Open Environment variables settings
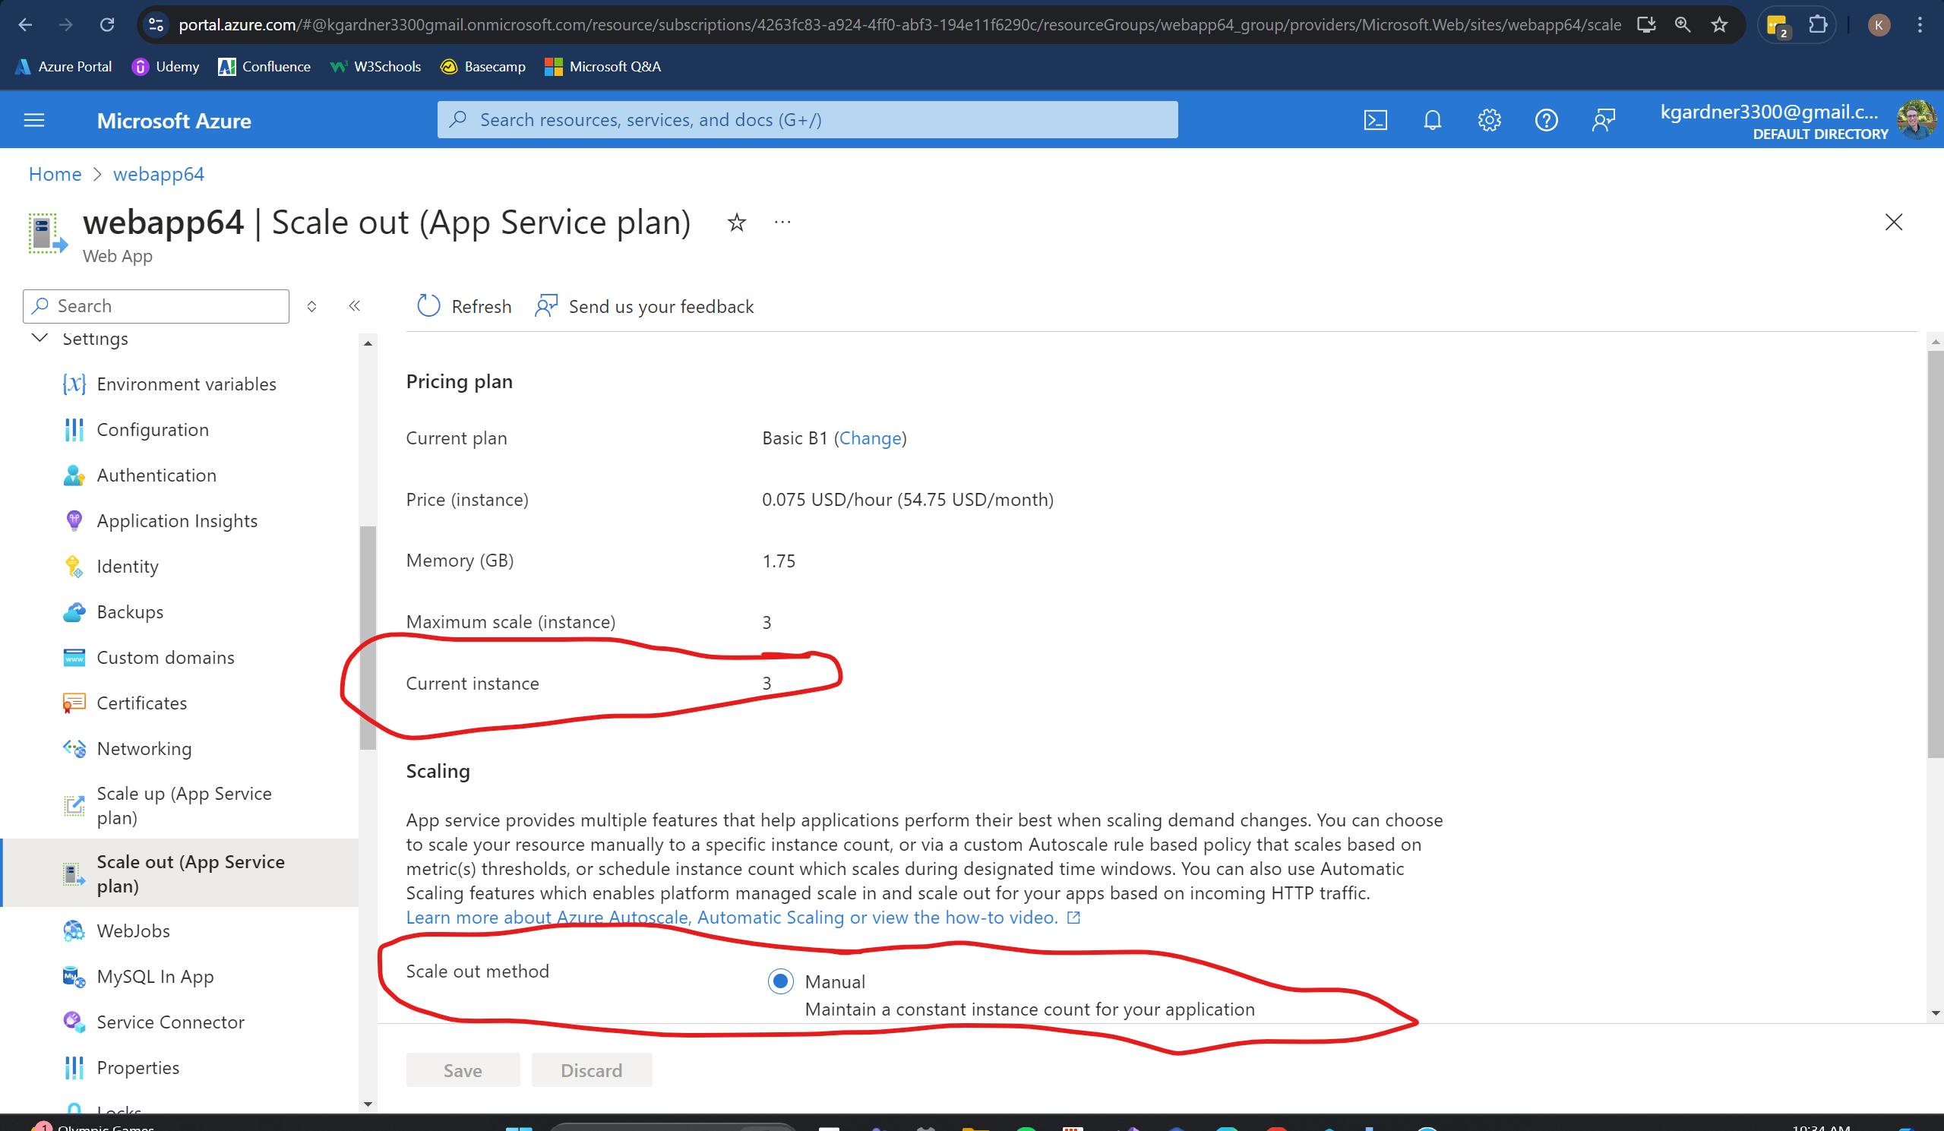The height and width of the screenshot is (1131, 1944). tap(186, 384)
